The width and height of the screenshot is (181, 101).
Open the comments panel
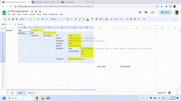(x=146, y=12)
